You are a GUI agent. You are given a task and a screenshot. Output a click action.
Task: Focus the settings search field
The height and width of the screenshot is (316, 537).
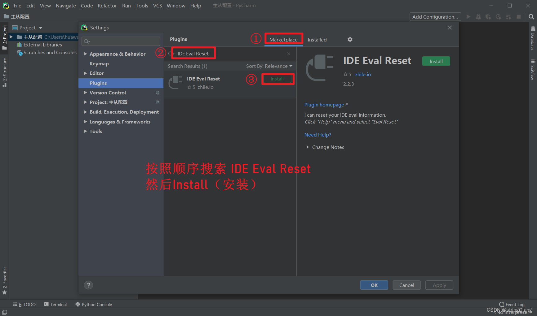coord(121,41)
